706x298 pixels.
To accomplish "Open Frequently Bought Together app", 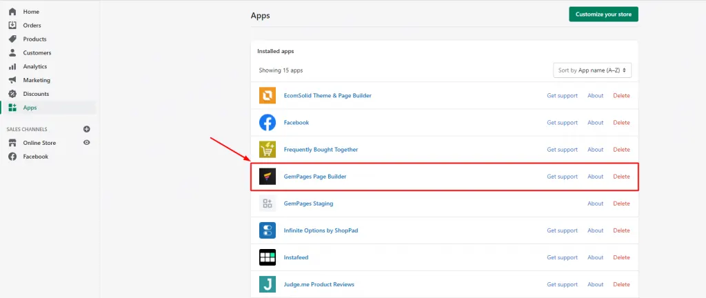I will 321,150.
